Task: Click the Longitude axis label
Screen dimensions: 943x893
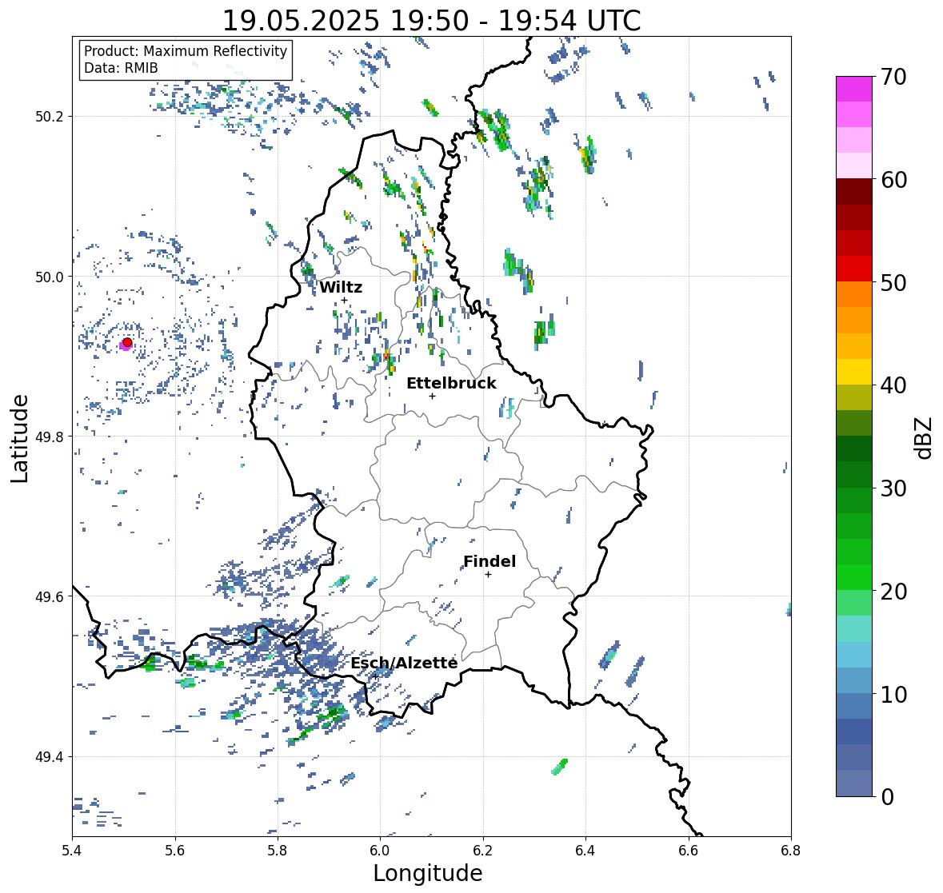Action: click(x=428, y=873)
